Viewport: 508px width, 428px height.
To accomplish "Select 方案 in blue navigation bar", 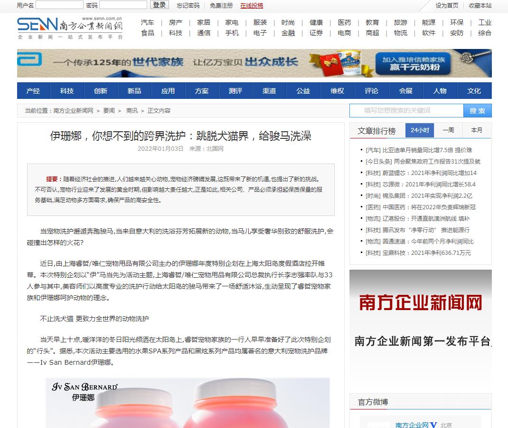I will click(x=202, y=91).
